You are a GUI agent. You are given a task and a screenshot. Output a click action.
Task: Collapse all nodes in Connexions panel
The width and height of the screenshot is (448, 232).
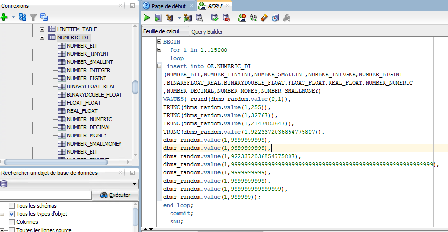pyautogui.click(x=44, y=17)
